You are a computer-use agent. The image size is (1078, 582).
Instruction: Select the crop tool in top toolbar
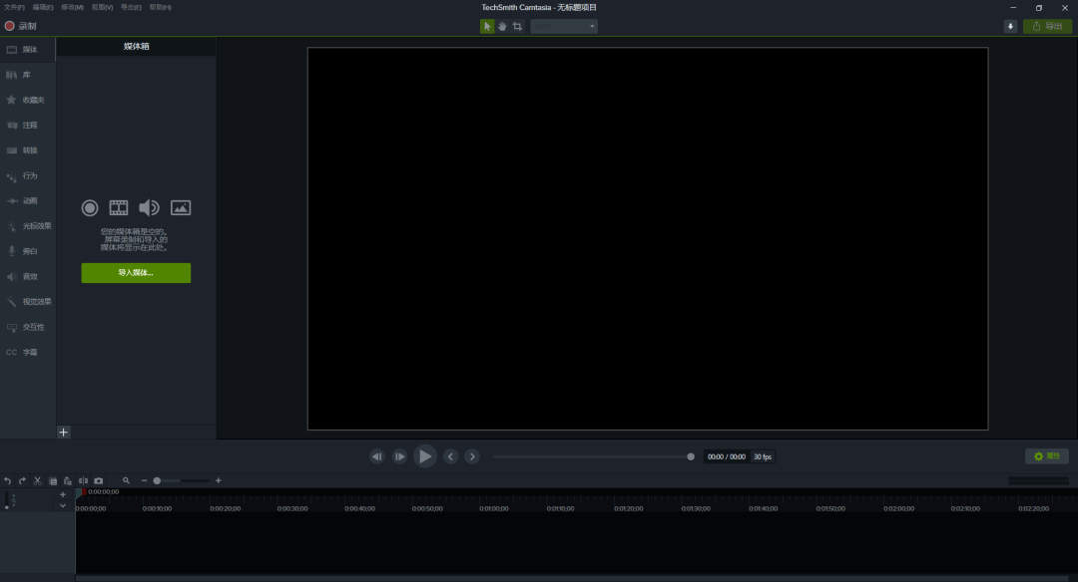point(518,26)
